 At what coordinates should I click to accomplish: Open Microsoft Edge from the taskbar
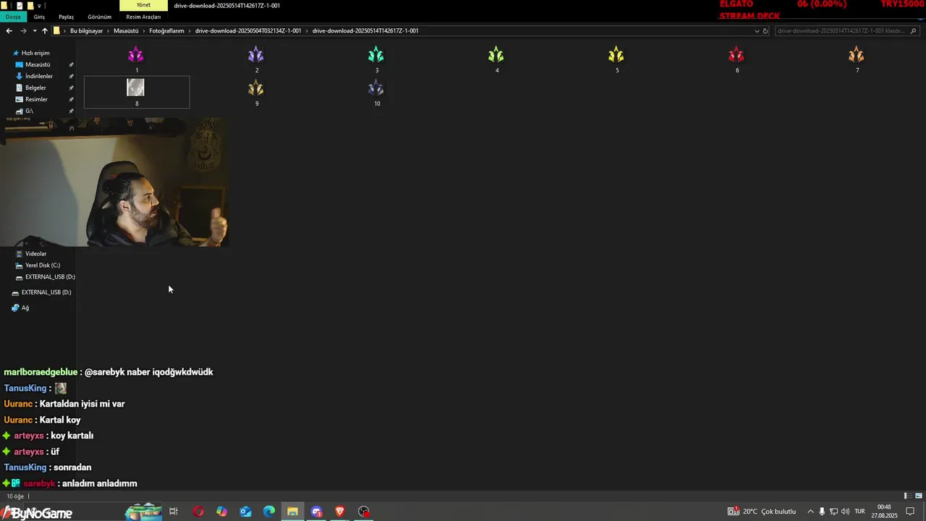click(269, 512)
